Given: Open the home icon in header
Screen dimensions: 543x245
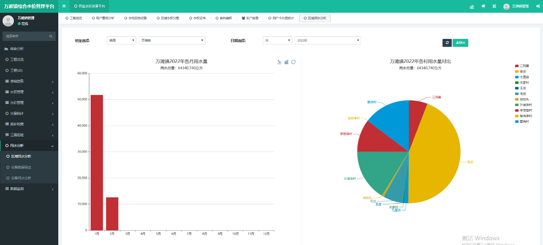Looking at the screenshot, I should point(483,6).
